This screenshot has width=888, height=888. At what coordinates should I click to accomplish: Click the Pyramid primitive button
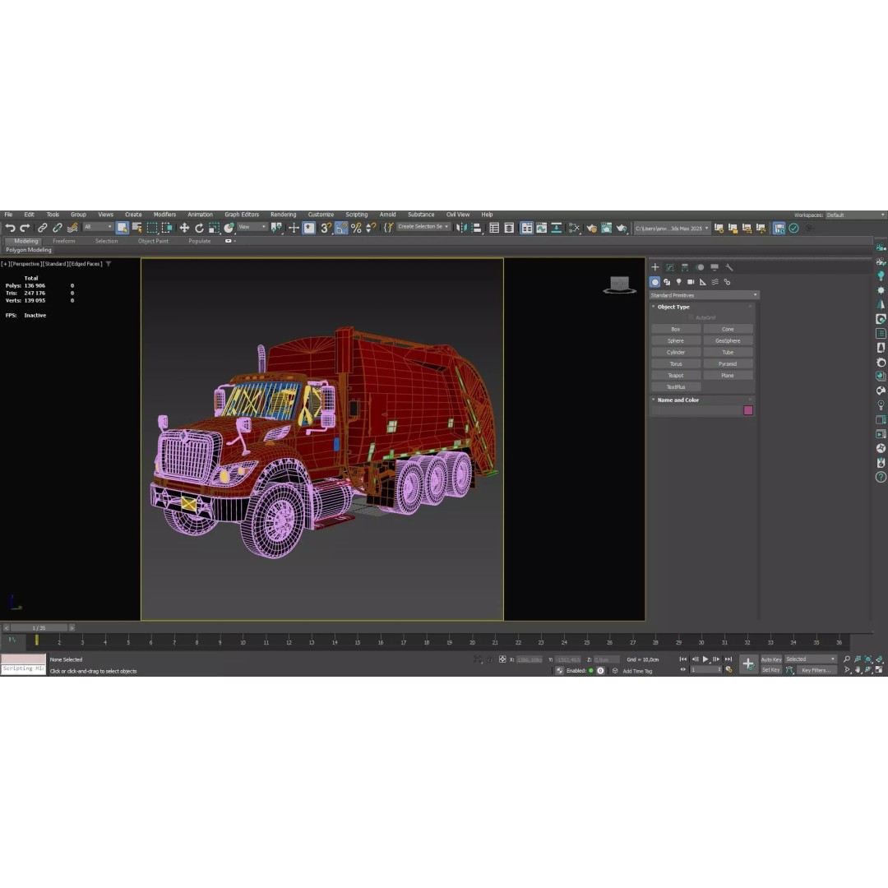point(728,364)
